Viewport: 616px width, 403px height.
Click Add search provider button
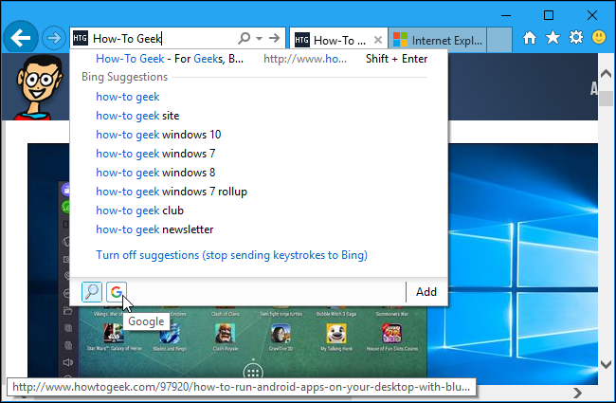tap(426, 292)
